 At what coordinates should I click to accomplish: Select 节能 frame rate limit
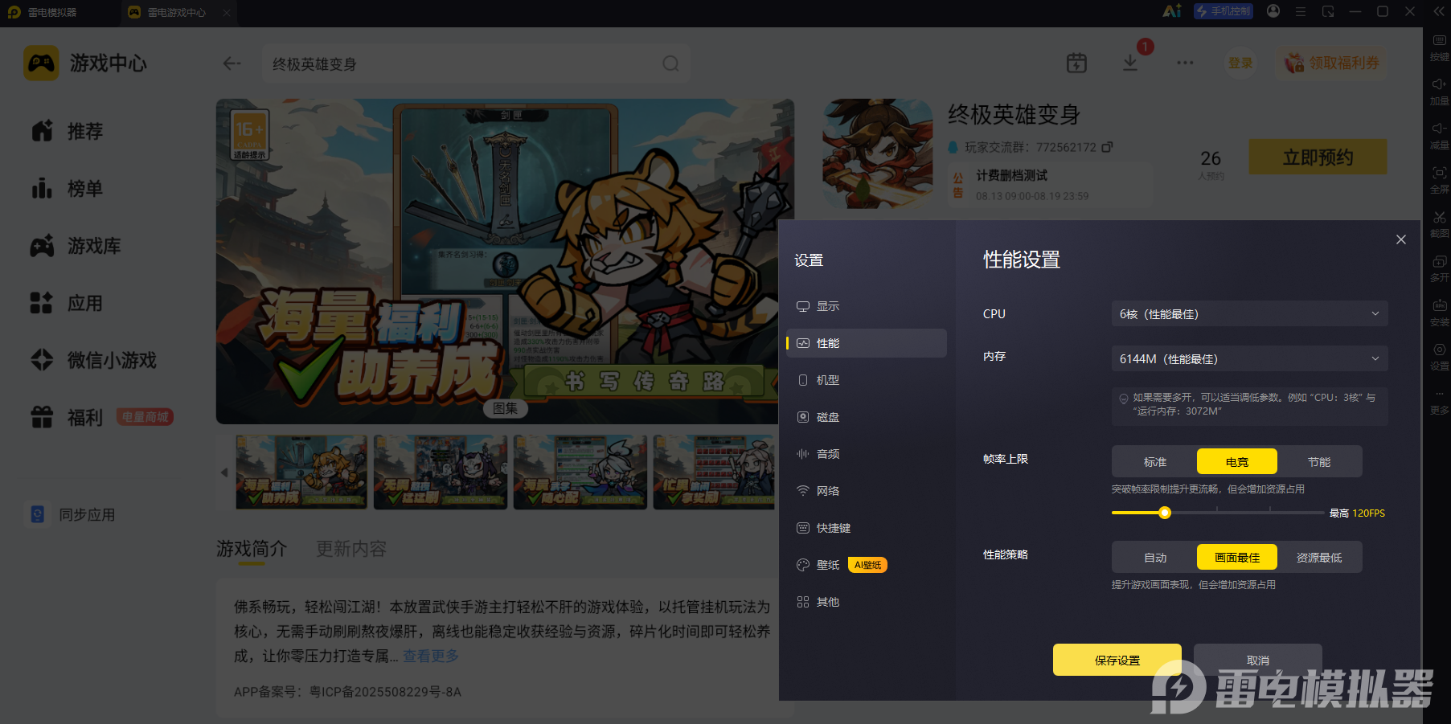(x=1319, y=462)
